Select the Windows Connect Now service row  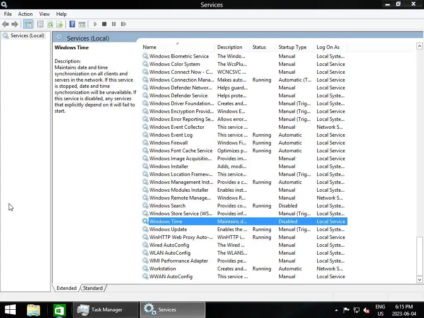pos(244,72)
